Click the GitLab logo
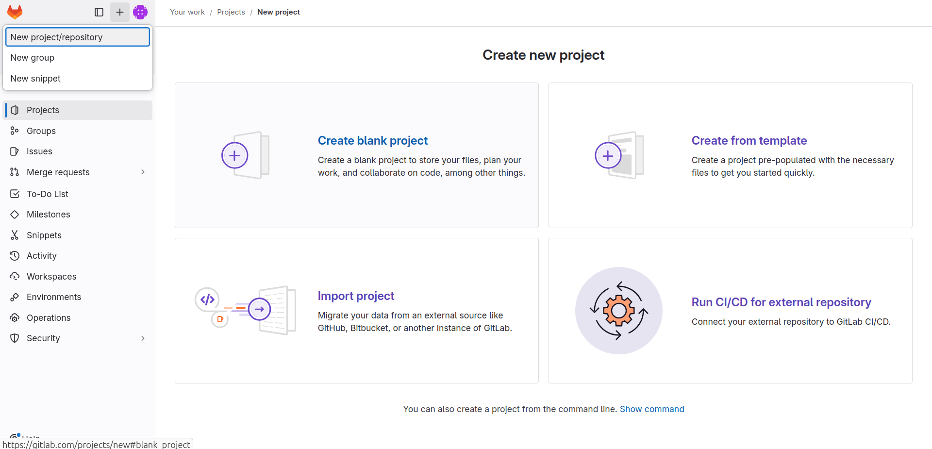 tap(15, 12)
